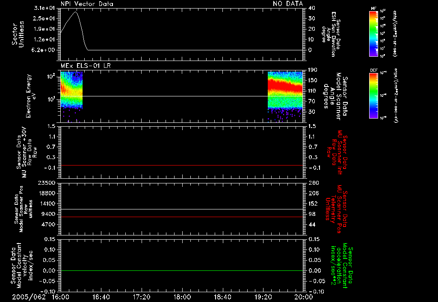Click the 18:40 time axis label
Screen dimensions: 438x302
click(222, 297)
